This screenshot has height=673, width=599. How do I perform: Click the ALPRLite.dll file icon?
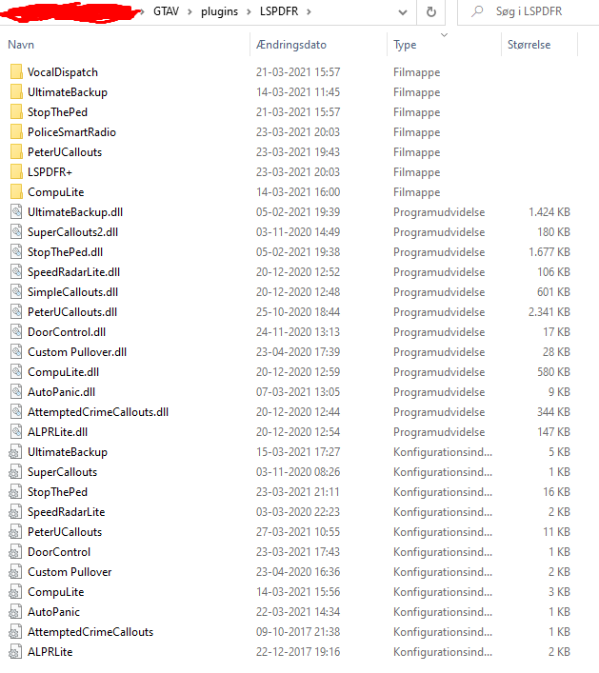(16, 432)
